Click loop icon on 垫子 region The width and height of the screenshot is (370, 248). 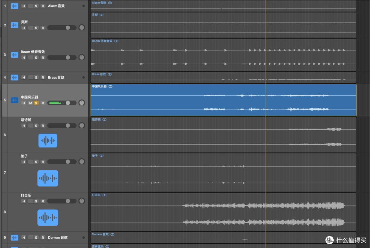point(101,156)
